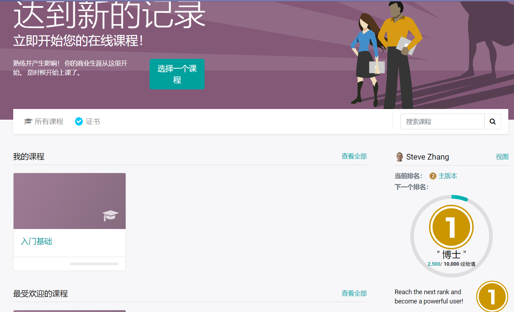This screenshot has width=514, height=312.
Task: Open the 所有课程 tab
Action: click(x=49, y=121)
